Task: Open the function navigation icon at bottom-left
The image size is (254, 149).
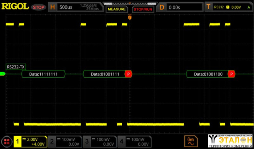Action: pos(6,141)
